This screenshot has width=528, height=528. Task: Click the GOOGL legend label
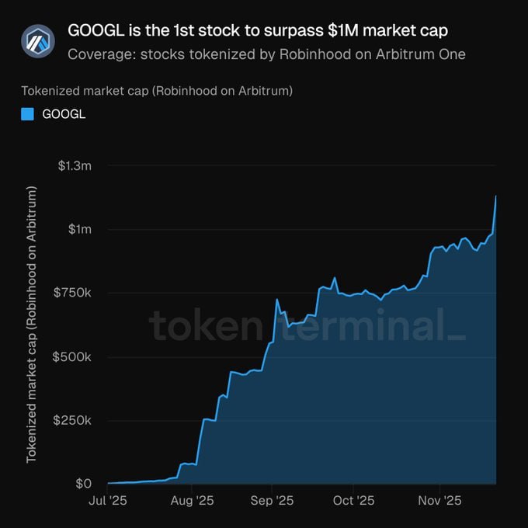click(x=64, y=114)
